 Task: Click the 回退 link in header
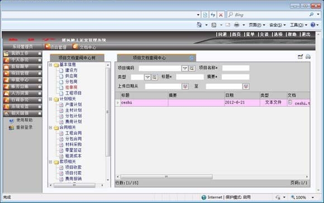pyautogui.click(x=222, y=34)
